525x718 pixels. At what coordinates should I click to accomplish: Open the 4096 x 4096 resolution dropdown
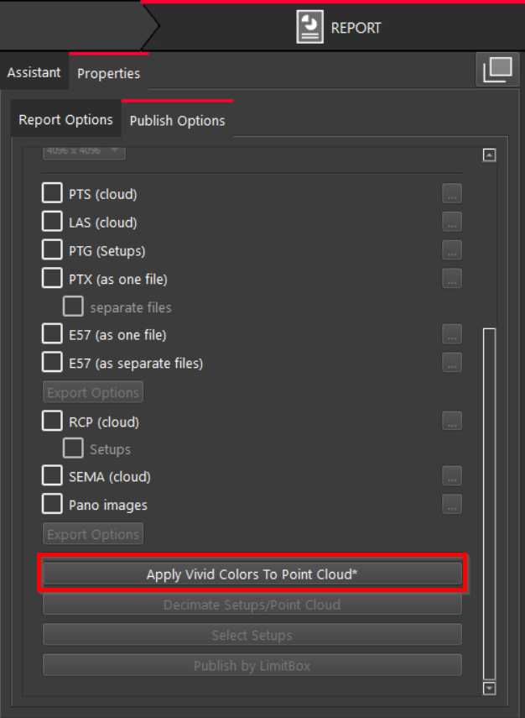tap(83, 151)
